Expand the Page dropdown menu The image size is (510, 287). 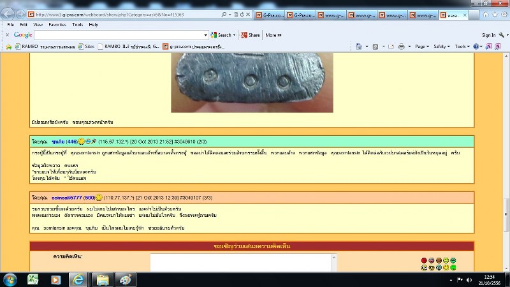421,47
